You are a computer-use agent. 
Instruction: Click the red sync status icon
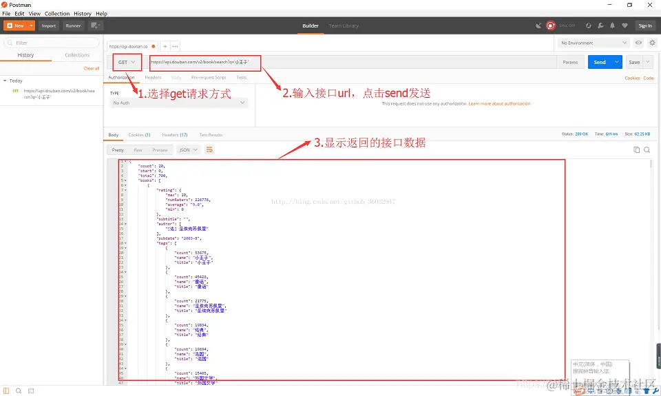pyautogui.click(x=551, y=25)
